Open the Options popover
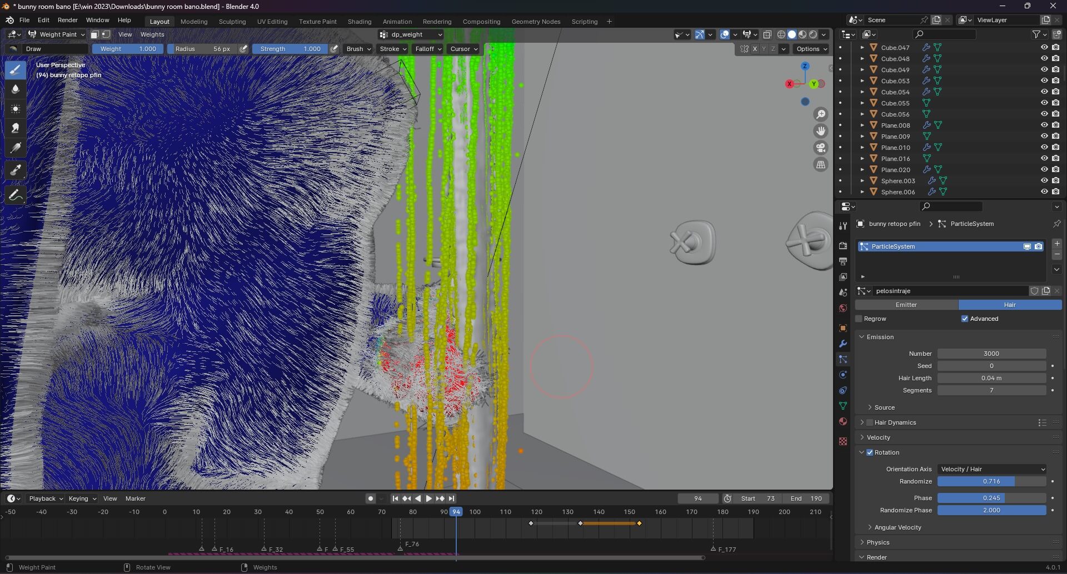Image resolution: width=1067 pixels, height=574 pixels. [x=811, y=49]
